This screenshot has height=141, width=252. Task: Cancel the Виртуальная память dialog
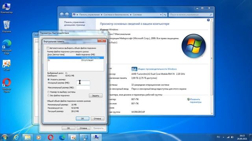click(x=97, y=119)
